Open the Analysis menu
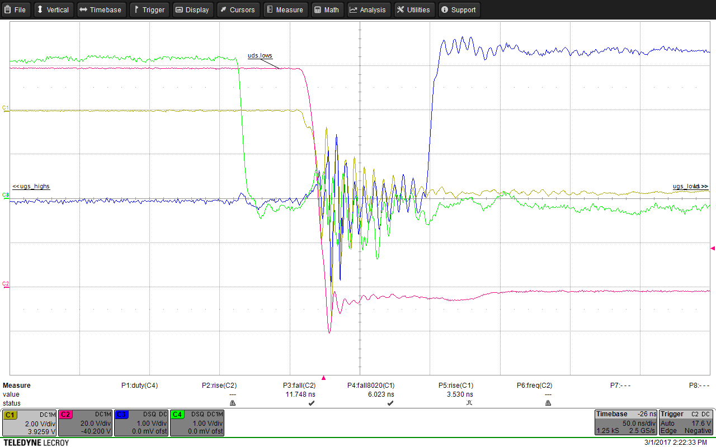The image size is (716, 447). [369, 9]
